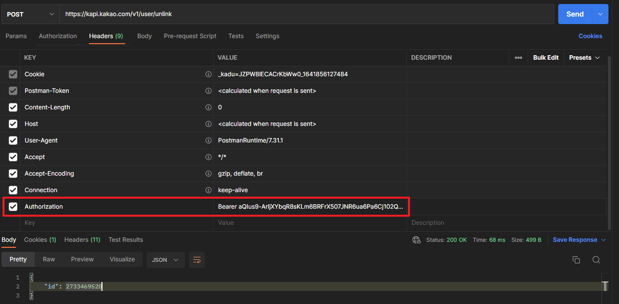The height and width of the screenshot is (304, 619).
Task: Click the empty Key field in new row
Action: pyautogui.click(x=117, y=223)
